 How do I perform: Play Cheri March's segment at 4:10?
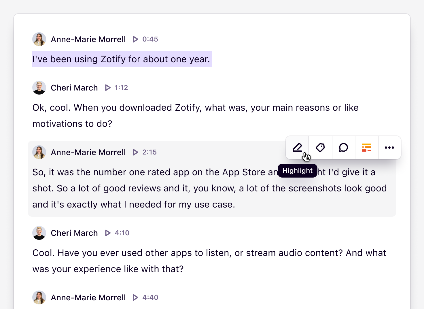[x=108, y=233]
